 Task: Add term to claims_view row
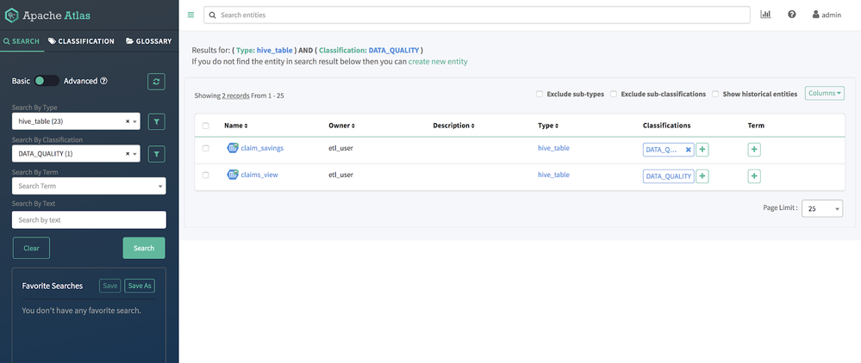coord(754,176)
